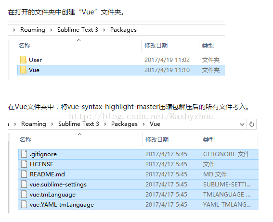The width and height of the screenshot is (273, 222).
Task: Click date 2017/4/19 11:10 of Vue folder
Action: 167,70
